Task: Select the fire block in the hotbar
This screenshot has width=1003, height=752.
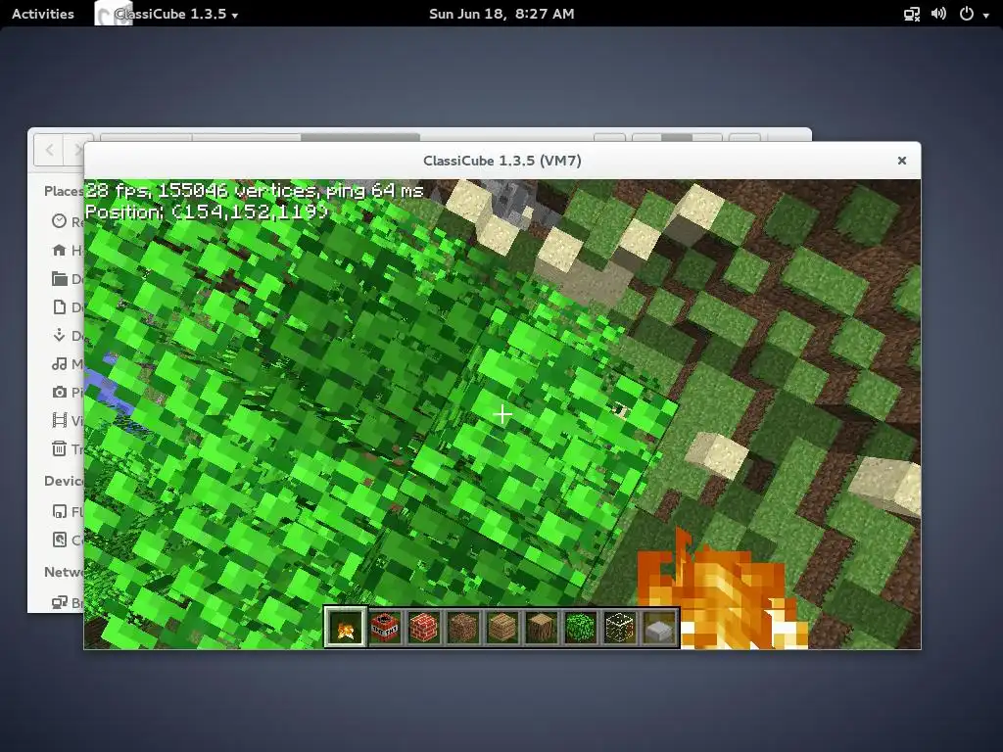Action: point(346,628)
